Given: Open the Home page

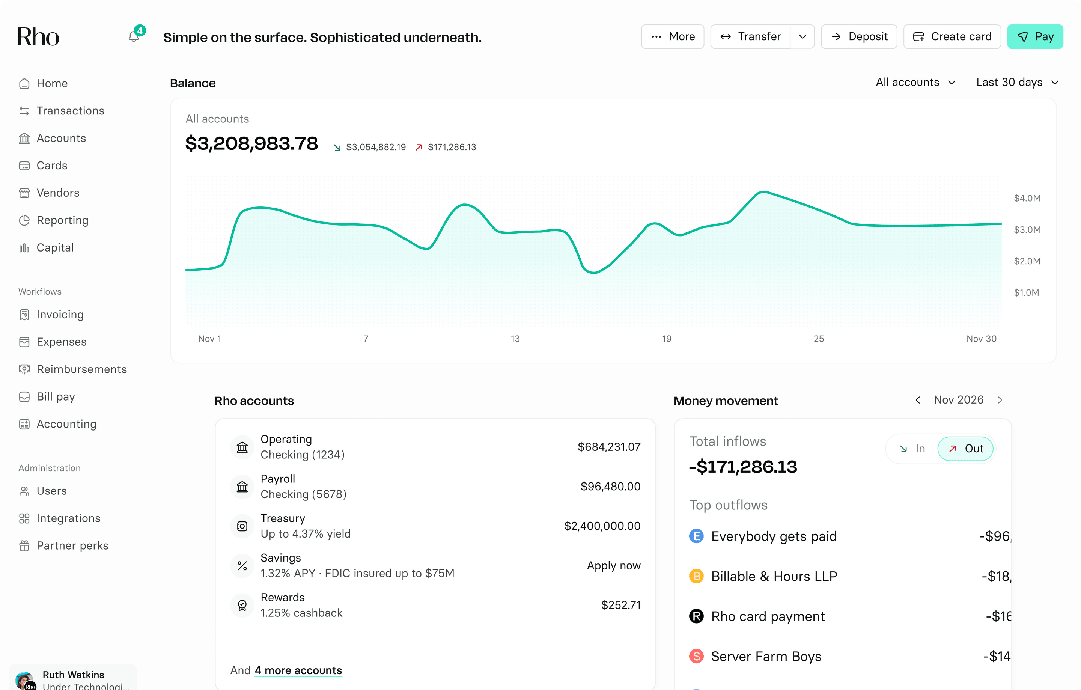Looking at the screenshot, I should 43,83.
